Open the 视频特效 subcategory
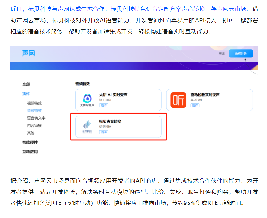 [34, 103]
